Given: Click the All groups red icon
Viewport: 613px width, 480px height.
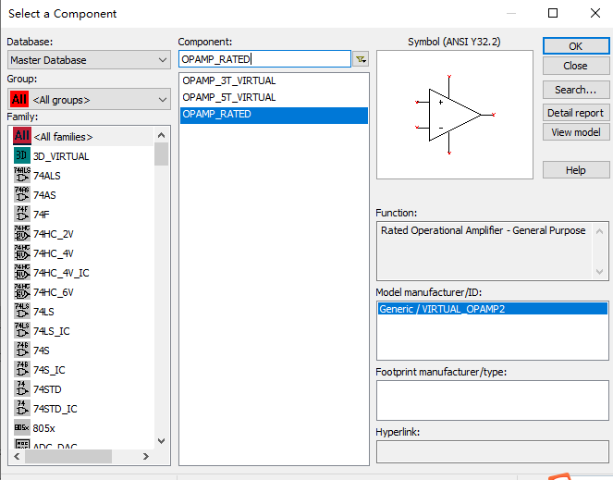Looking at the screenshot, I should [x=19, y=99].
